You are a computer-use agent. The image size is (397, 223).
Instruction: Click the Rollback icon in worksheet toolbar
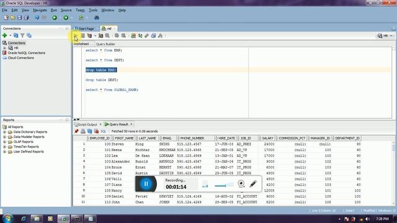(123, 36)
